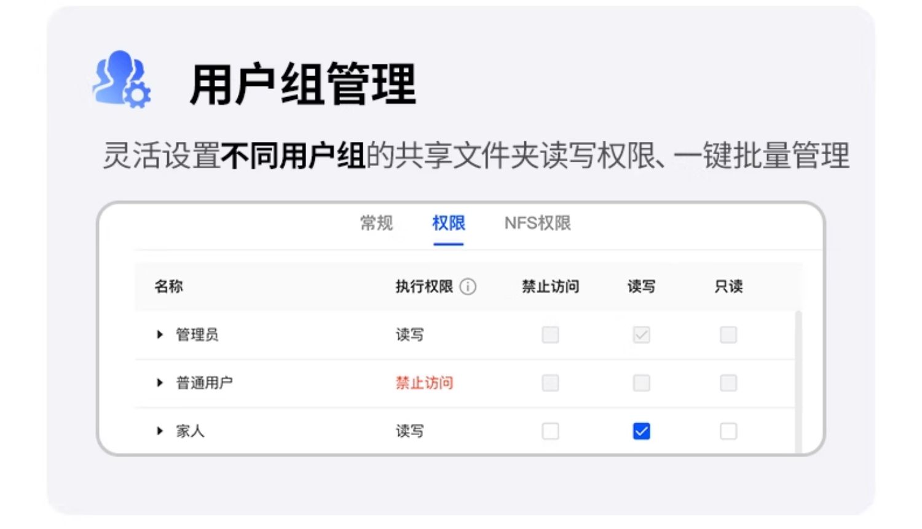Check 只读 for the 管理员 group
The height and width of the screenshot is (529, 922).
pyautogui.click(x=728, y=334)
